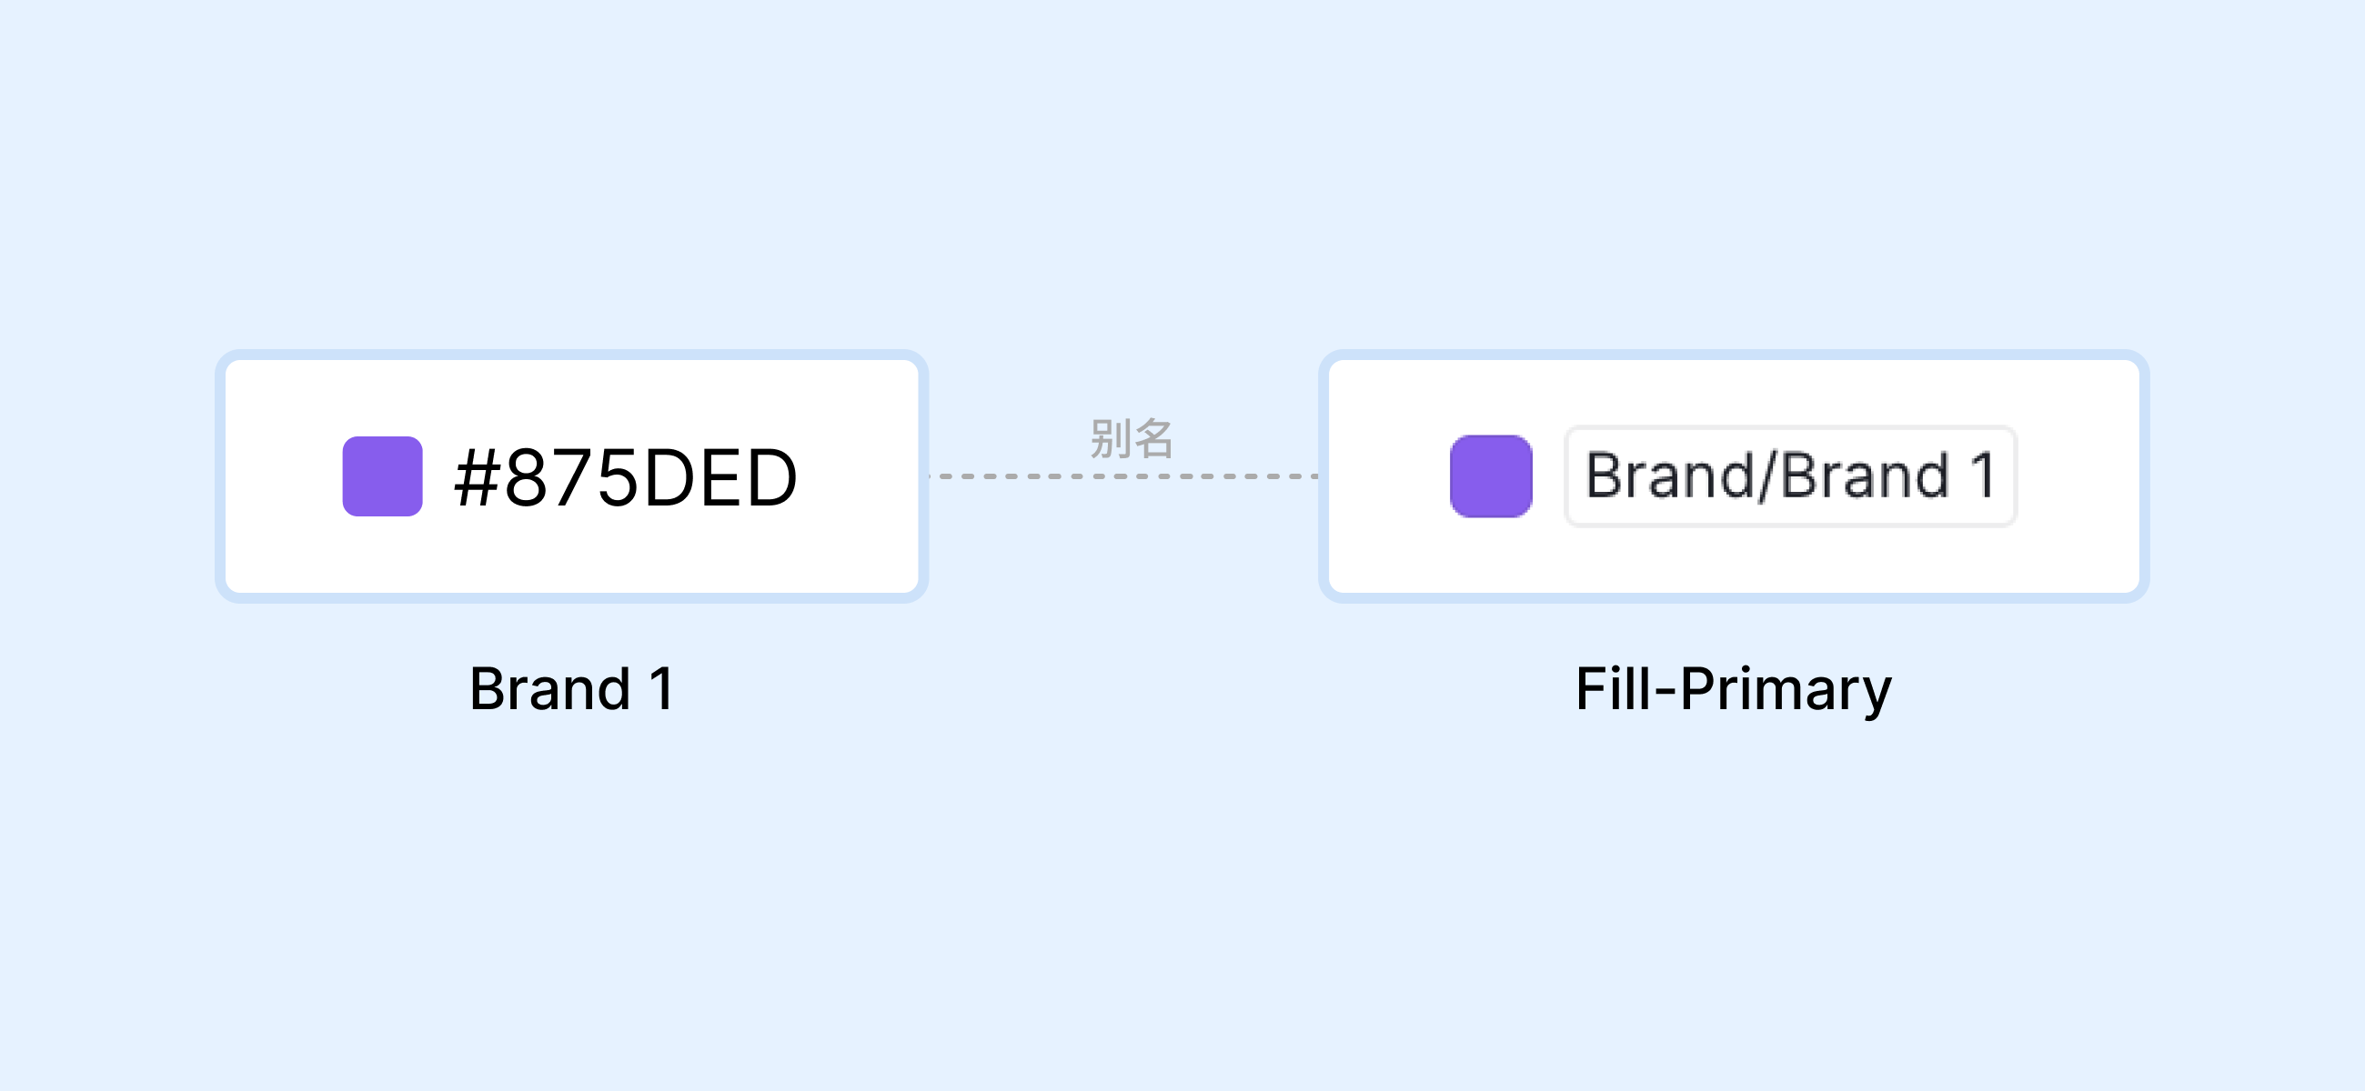Click the first word Brand inside the alias chip
The height and width of the screenshot is (1091, 2365).
(x=1670, y=476)
